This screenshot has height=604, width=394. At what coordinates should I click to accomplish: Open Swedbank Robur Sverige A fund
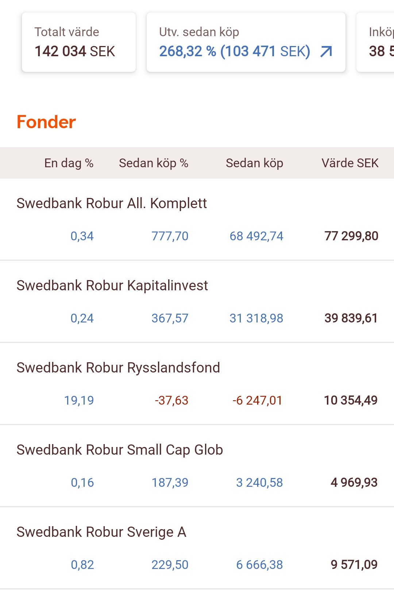pos(101,532)
